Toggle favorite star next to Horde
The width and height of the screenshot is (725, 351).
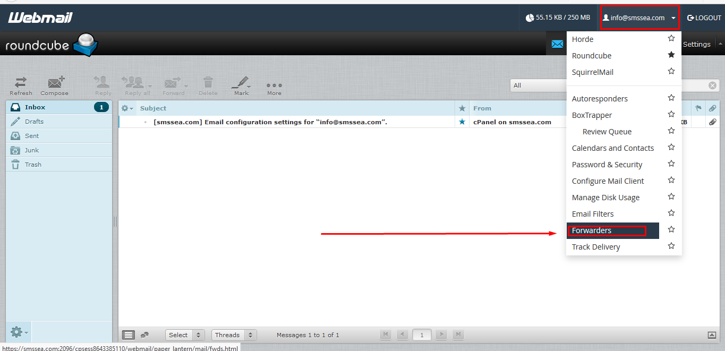(x=671, y=39)
